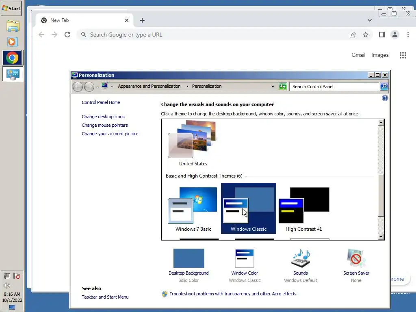Open recent pages dropdown next to nav arrows
The height and width of the screenshot is (312, 416).
[x=97, y=87]
